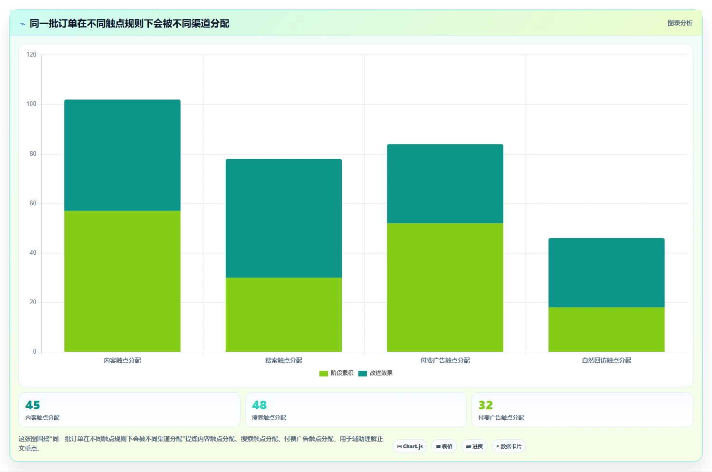The image size is (712, 472).
Task: Click the x-axis label 内容触点分配
Action: [122, 360]
